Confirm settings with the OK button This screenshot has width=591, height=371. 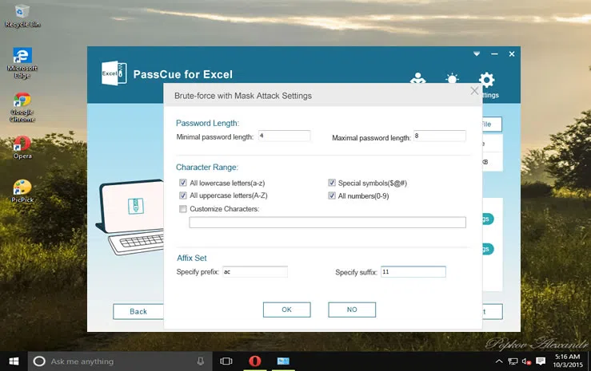pyautogui.click(x=287, y=310)
